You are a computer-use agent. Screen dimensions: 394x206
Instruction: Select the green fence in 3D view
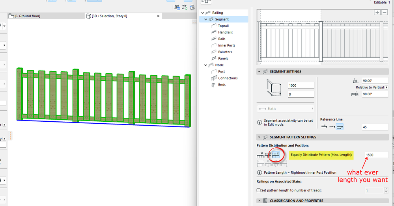(x=103, y=98)
